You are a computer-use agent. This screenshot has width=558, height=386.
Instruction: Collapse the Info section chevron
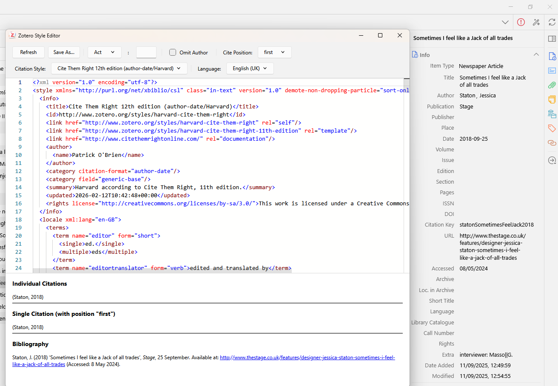[x=536, y=55]
